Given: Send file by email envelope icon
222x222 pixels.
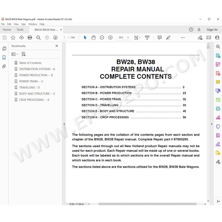Looking at the screenshot, I should tap(209, 37).
